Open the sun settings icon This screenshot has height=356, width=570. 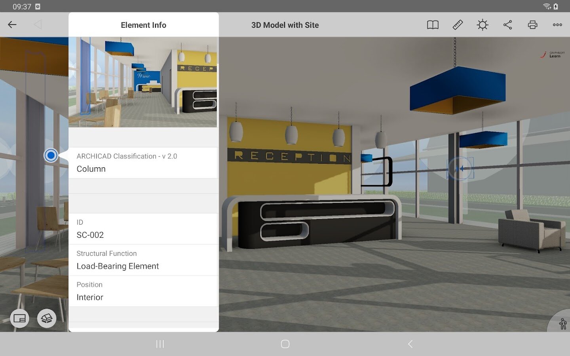click(483, 25)
